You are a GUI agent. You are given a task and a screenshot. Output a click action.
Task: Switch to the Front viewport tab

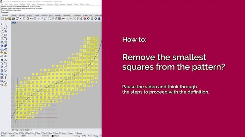(x=22, y=130)
